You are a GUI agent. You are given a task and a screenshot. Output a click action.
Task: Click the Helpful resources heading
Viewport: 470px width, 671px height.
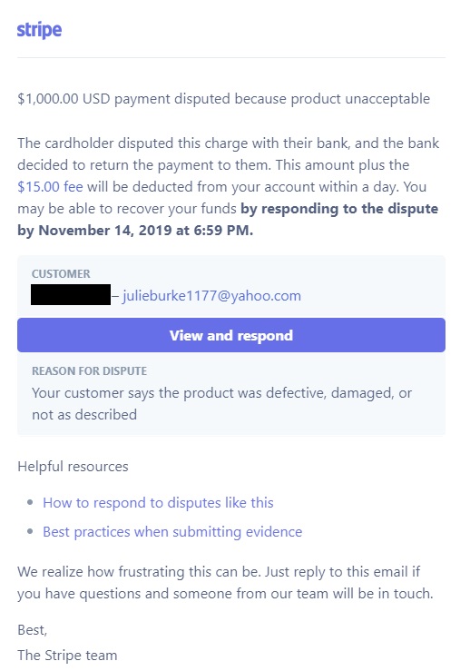[x=73, y=467]
